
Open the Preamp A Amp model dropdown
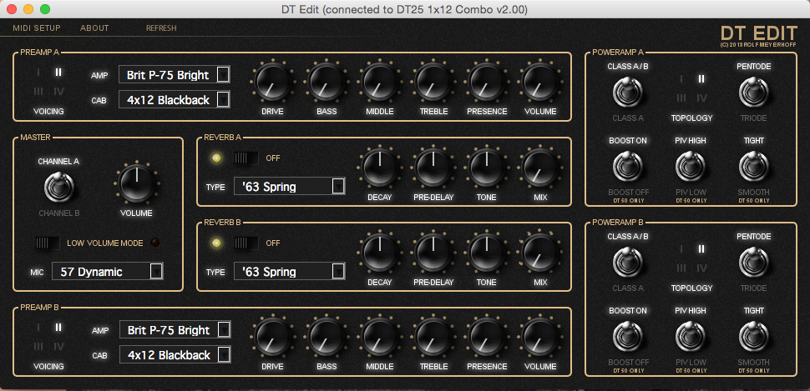coord(175,75)
